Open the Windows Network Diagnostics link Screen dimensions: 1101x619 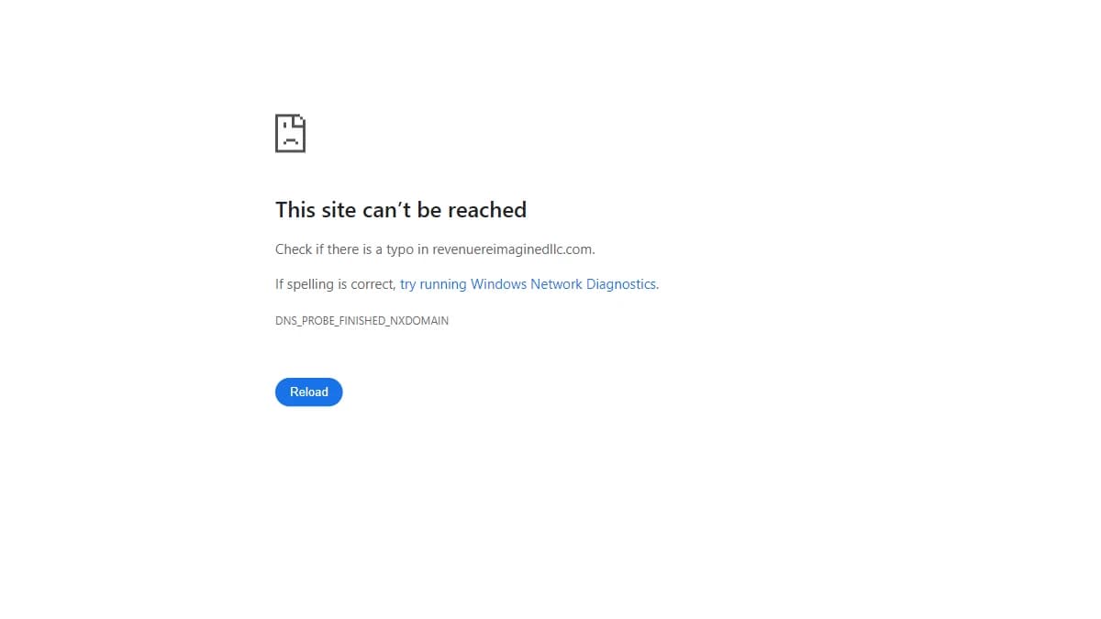pyautogui.click(x=528, y=284)
